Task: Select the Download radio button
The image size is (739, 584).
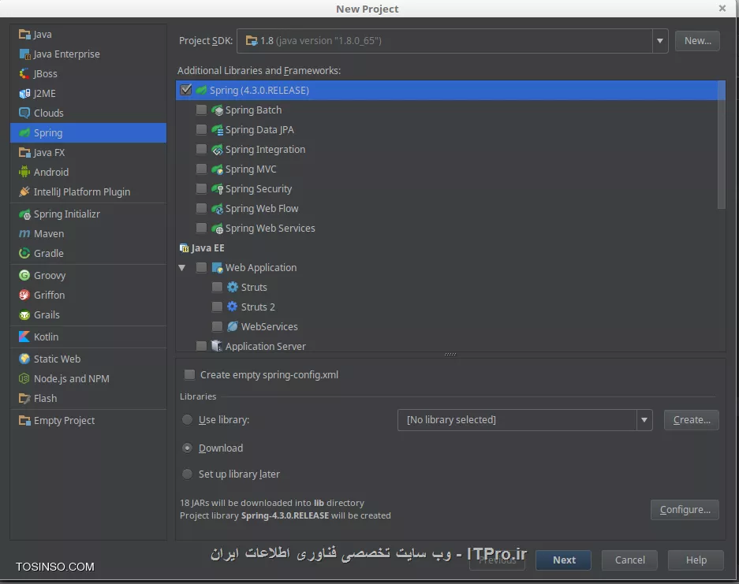Action: [x=187, y=448]
